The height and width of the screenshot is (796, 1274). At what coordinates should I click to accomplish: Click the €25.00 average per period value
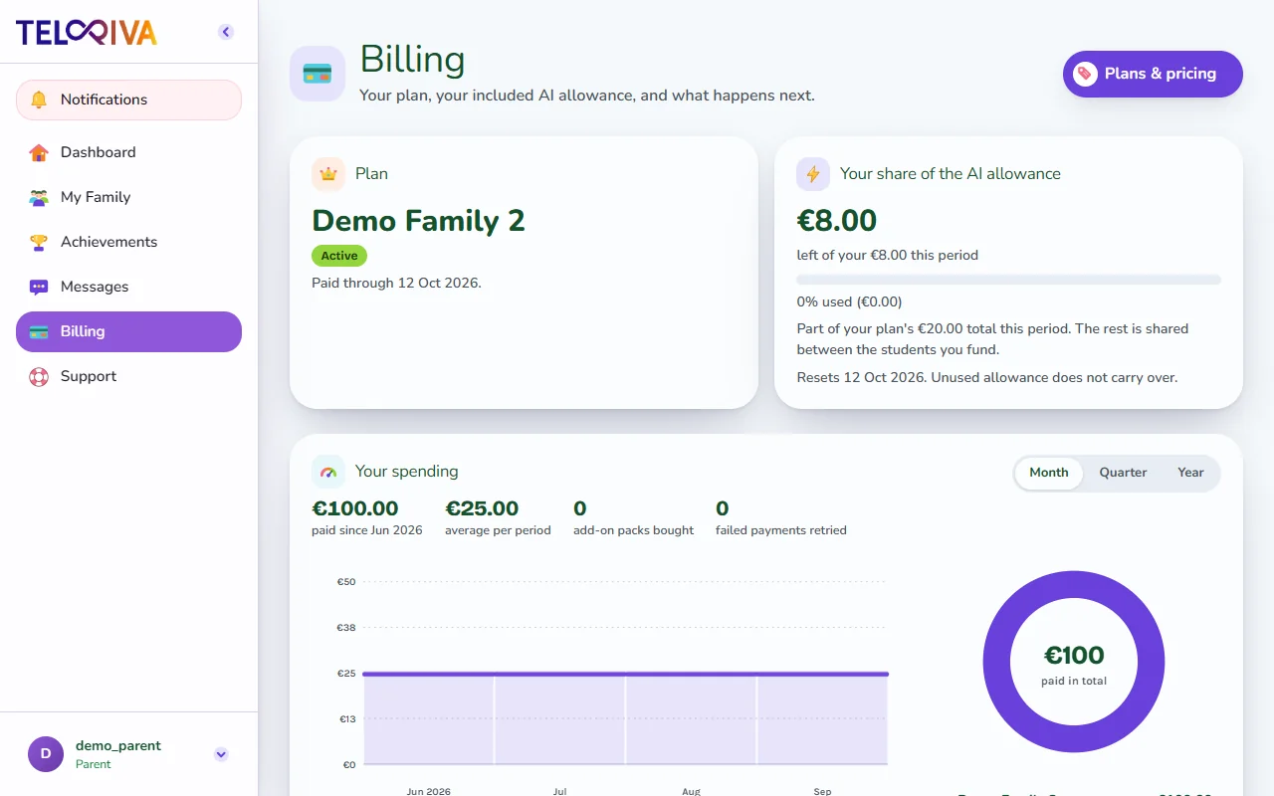[482, 508]
